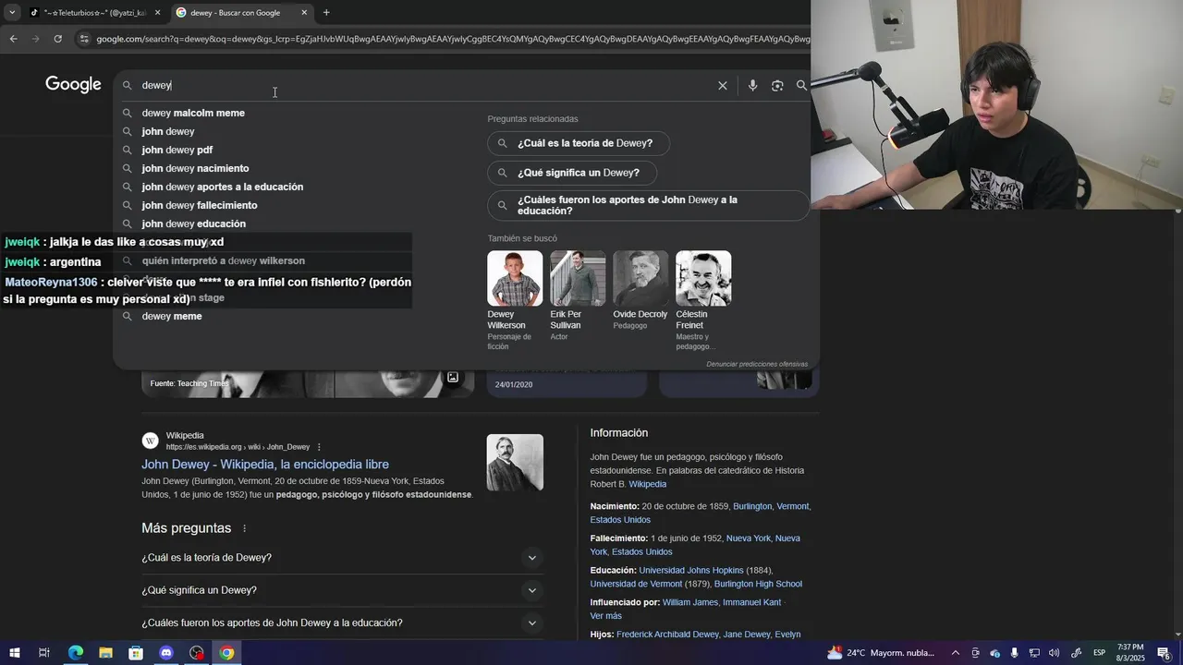This screenshot has height=665, width=1183.
Task: Open the Wikipedia link in Información panel
Action: (647, 484)
